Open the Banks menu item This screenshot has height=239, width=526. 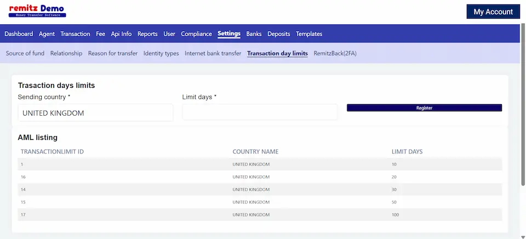click(x=254, y=34)
